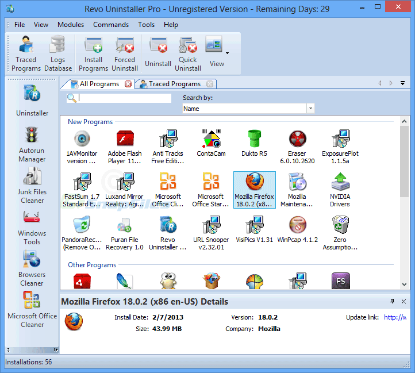Select PandoraRecovery program icon
This screenshot has width=415, height=373.
pos(82,233)
